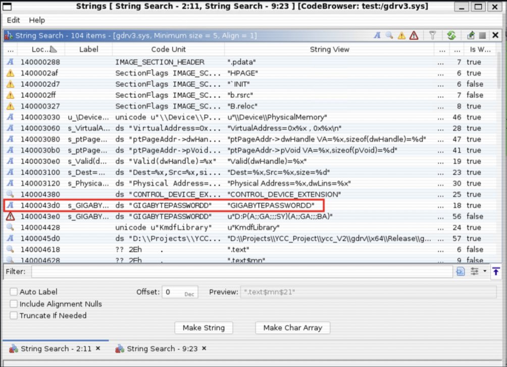Select the "b.rsrc" string row
This screenshot has width=507, height=367.
tap(250, 95)
